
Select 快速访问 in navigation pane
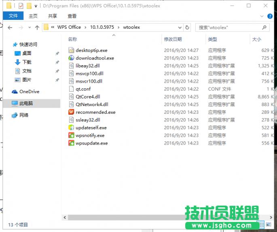pos(28,45)
